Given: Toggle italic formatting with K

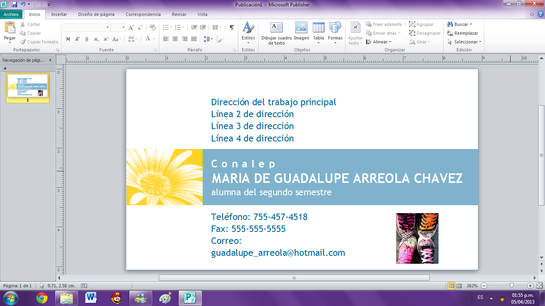Looking at the screenshot, I should [77, 39].
